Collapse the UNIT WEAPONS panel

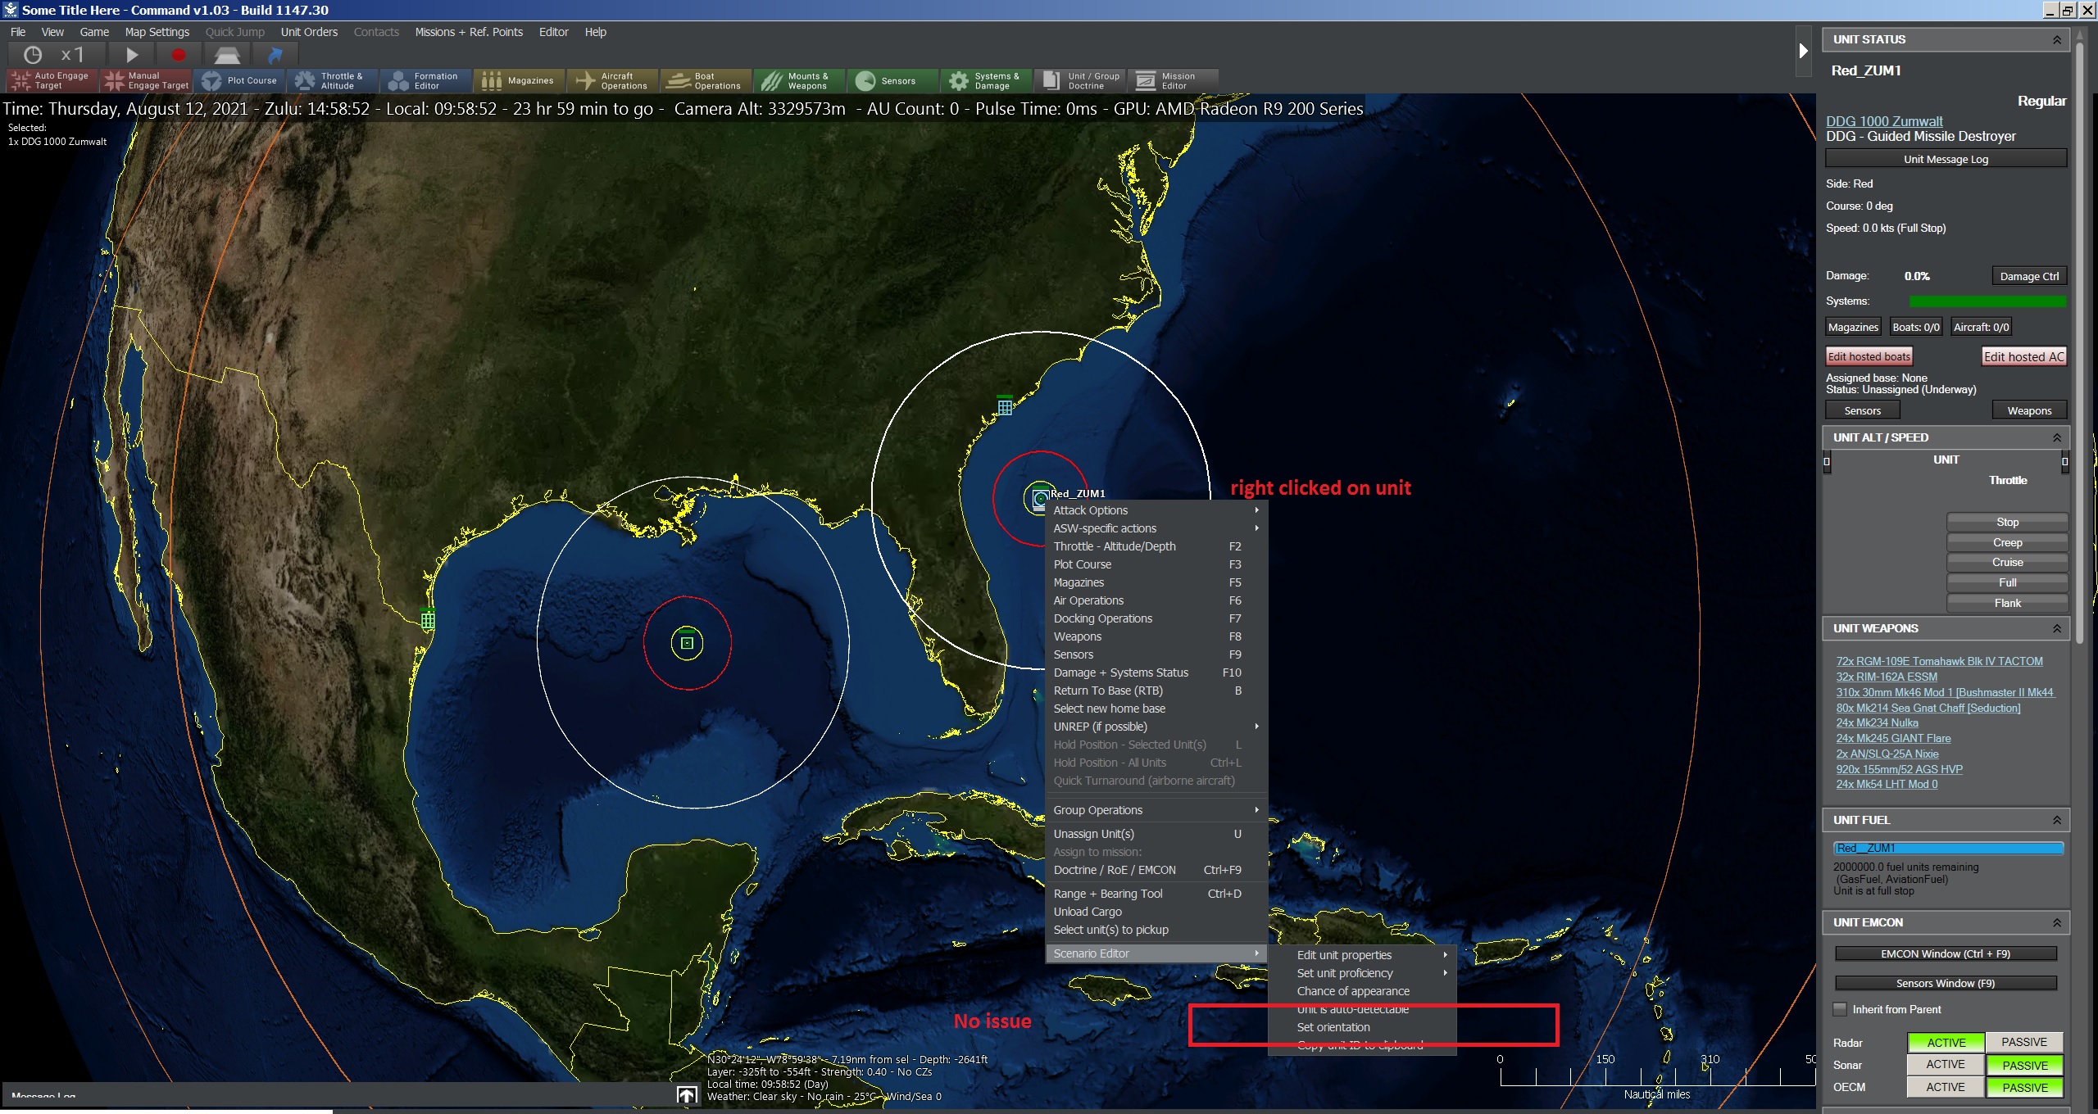pyautogui.click(x=2056, y=628)
